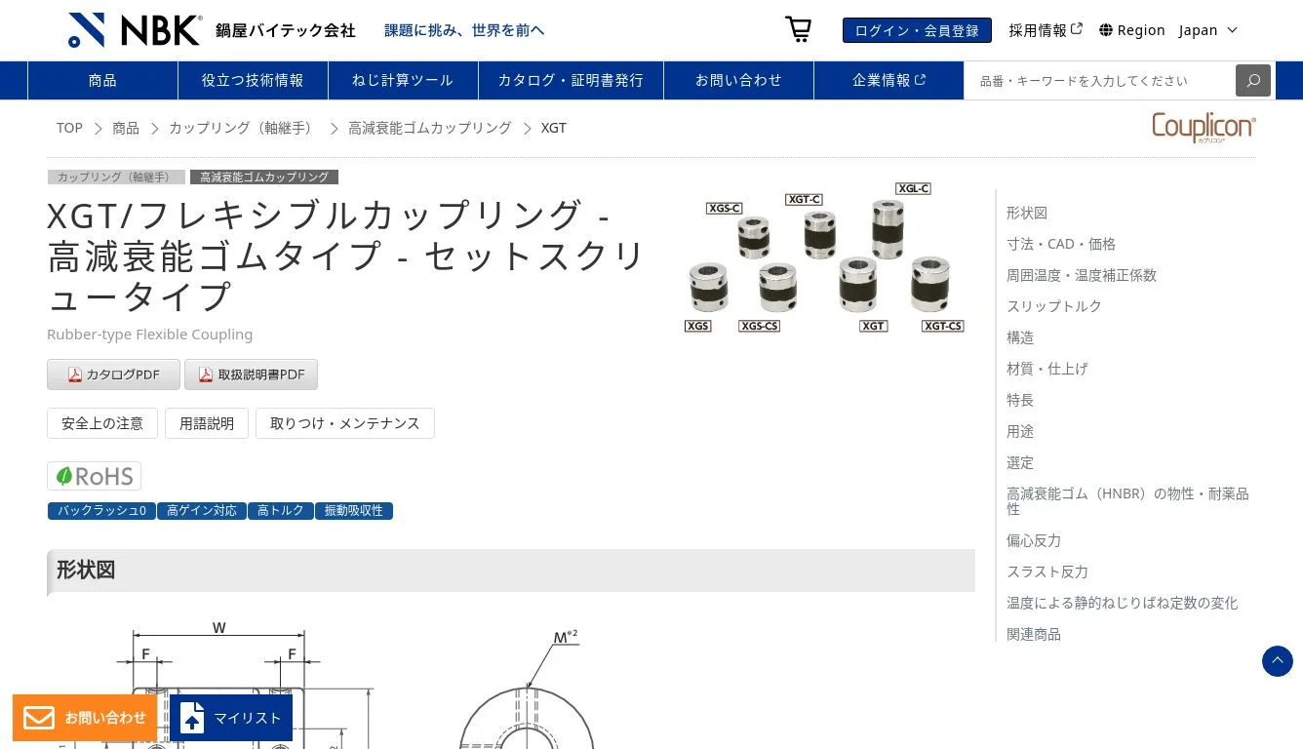This screenshot has width=1303, height=749.
Task: Click the back-to-top arrow button
Action: 1277,661
